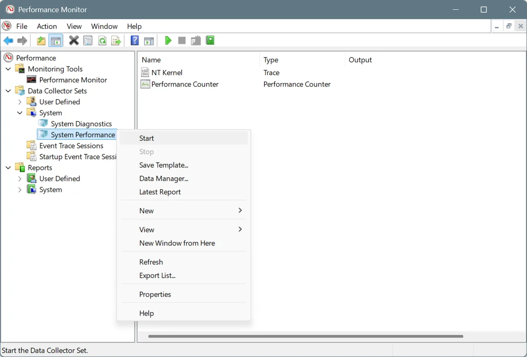Choose New Window from Here
Viewport: 527px width, 357px height.
tap(184, 243)
